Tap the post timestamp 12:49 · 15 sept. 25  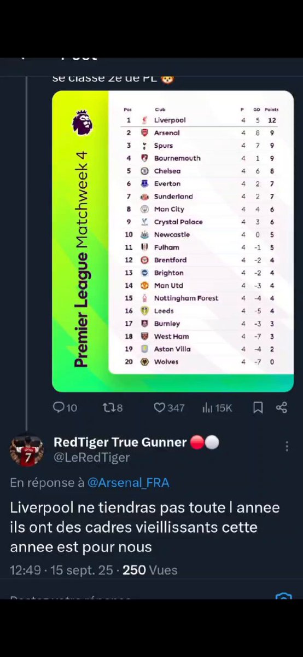[60, 570]
